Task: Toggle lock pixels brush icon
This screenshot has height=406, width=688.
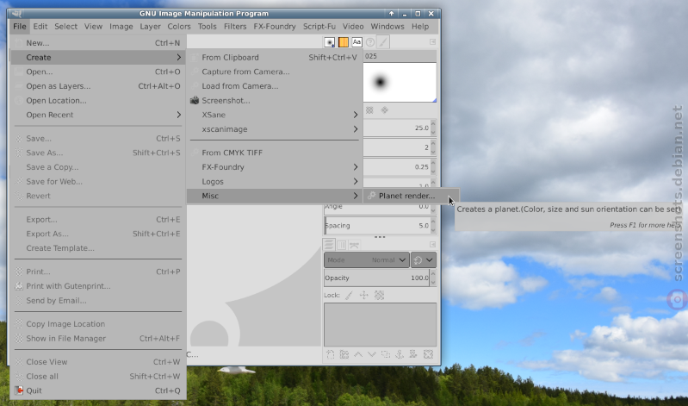Action: [x=350, y=296]
